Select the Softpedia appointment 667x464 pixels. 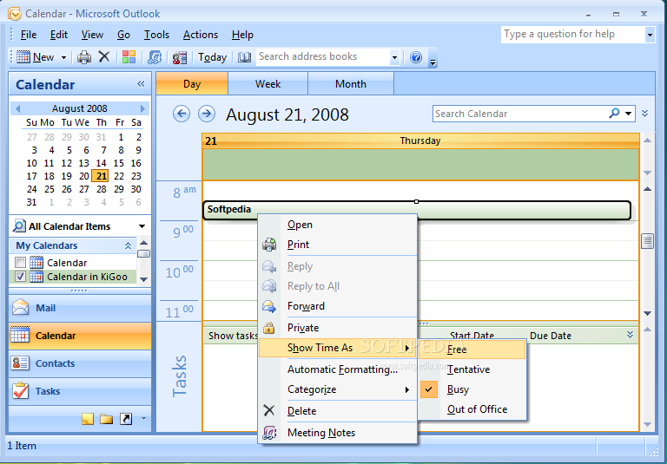tap(417, 211)
